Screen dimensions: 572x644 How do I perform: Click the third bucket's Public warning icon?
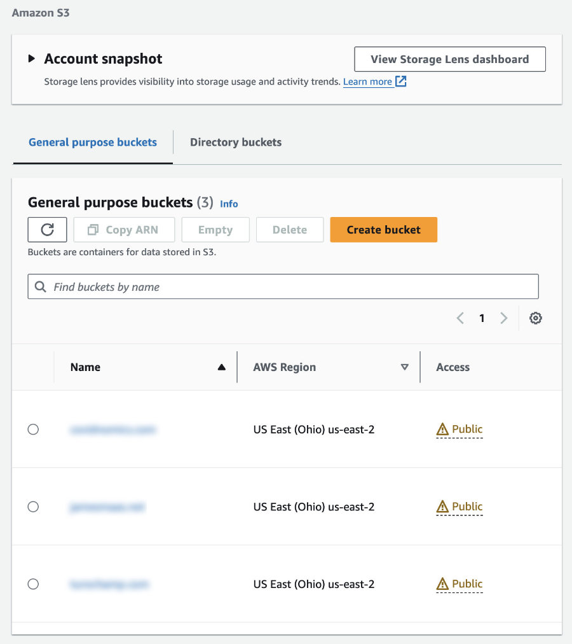(x=442, y=584)
